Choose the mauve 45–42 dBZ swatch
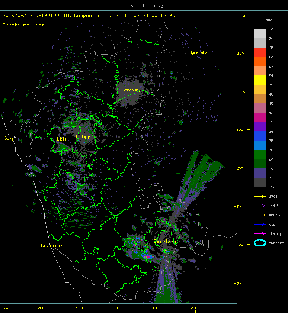This screenshot has width=288, height=313. coord(260,108)
